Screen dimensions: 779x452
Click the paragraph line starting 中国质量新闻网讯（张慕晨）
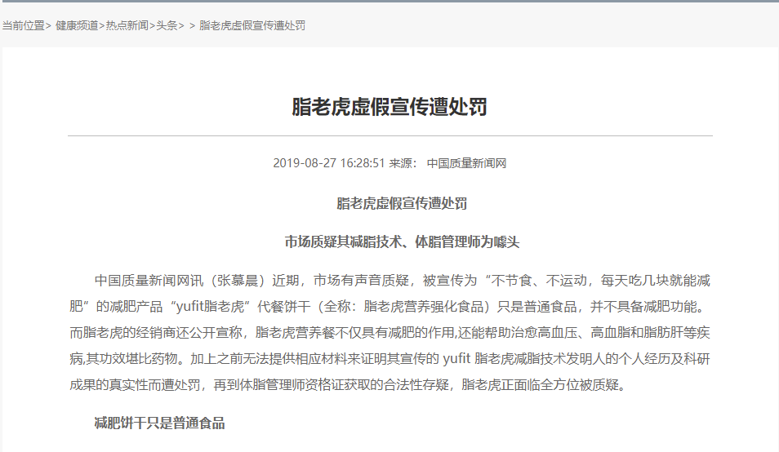pos(403,281)
